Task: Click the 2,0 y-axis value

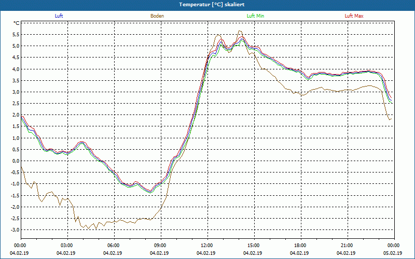Action: coord(16,115)
